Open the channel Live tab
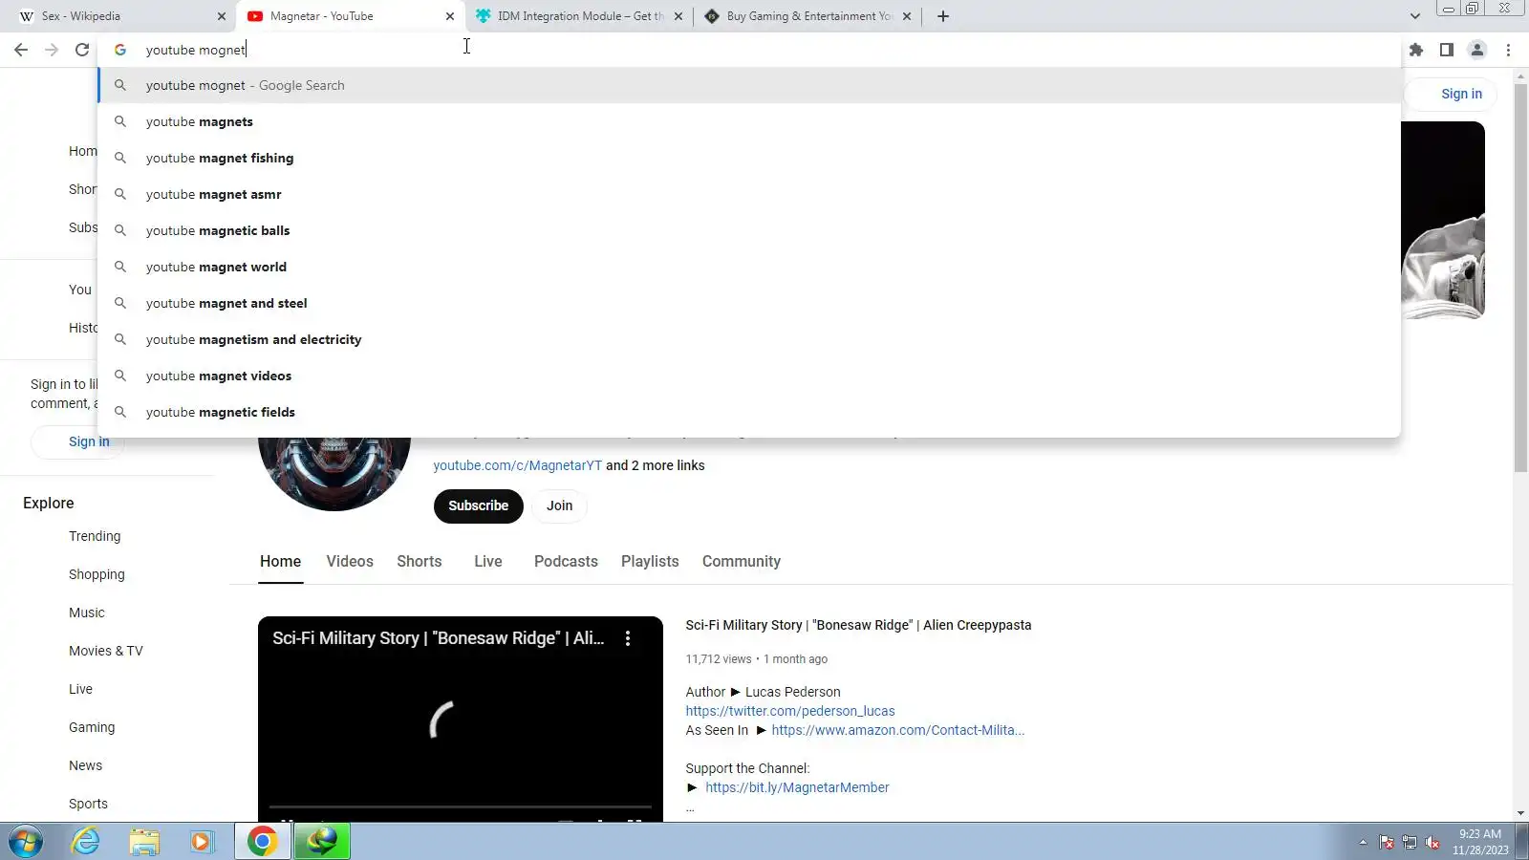Image resolution: width=1529 pixels, height=860 pixels. tap(488, 561)
